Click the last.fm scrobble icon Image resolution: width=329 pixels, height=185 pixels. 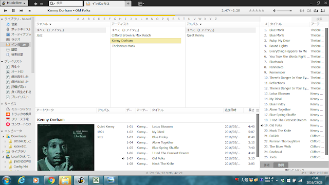(x=309, y=10)
